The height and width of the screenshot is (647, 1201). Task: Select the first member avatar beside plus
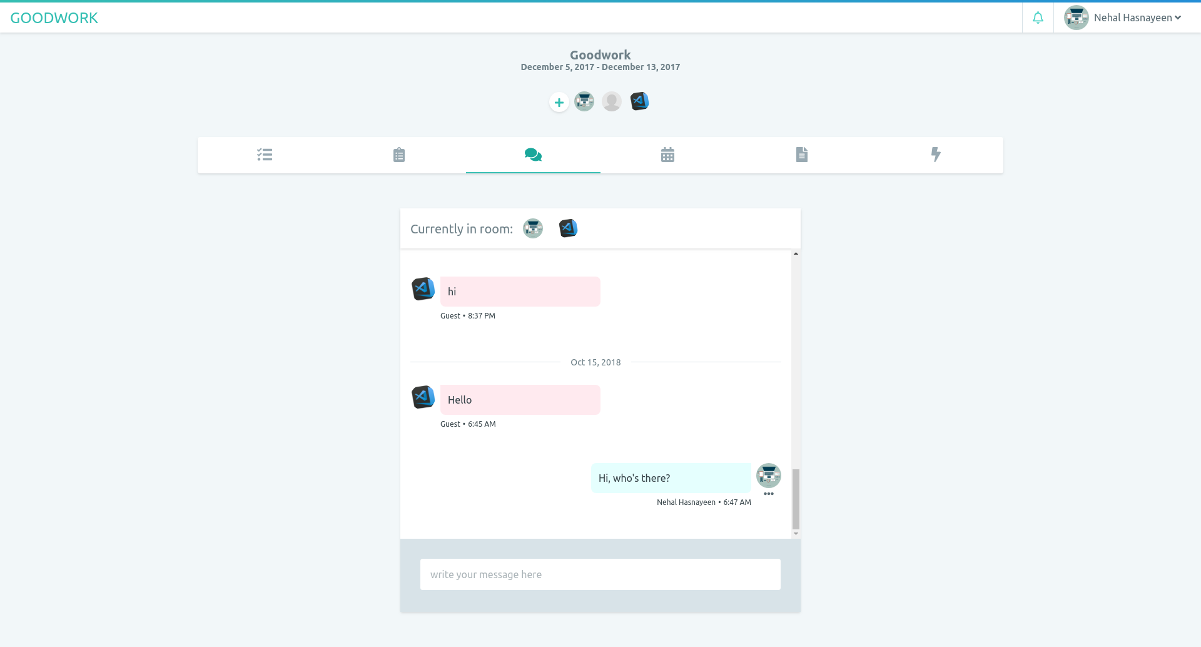(x=584, y=101)
